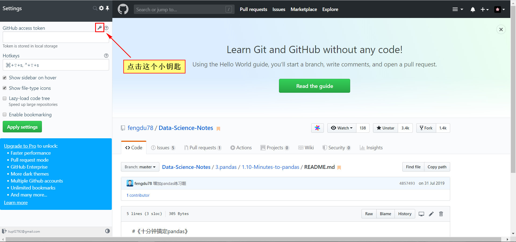
Task: Open file History
Action: point(405,214)
